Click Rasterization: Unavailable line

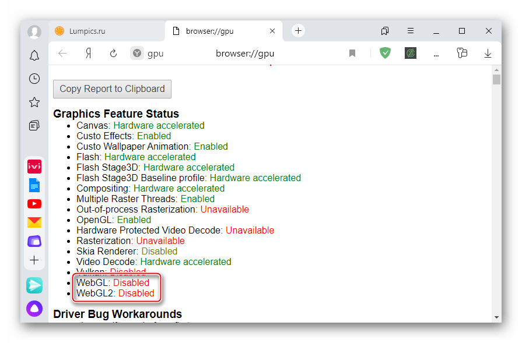tap(131, 241)
